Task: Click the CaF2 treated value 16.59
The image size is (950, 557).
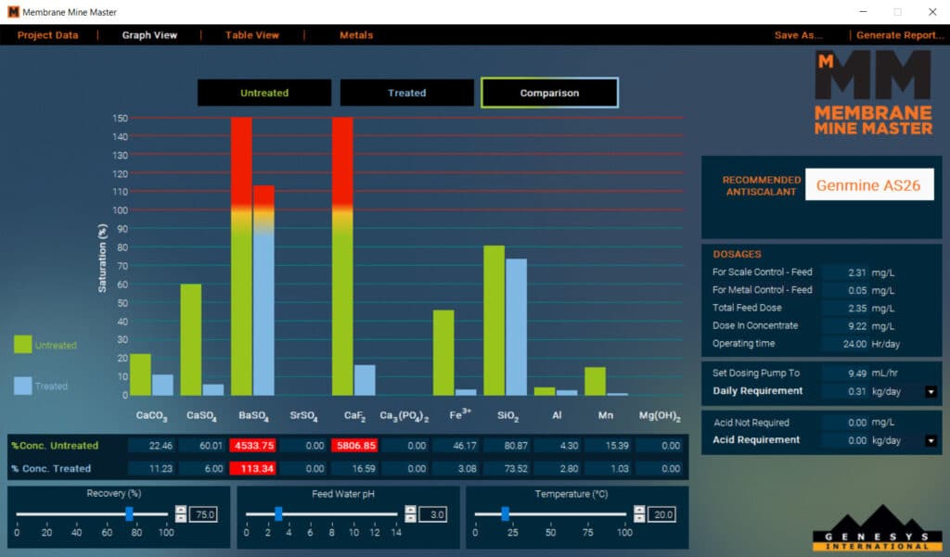Action: tap(354, 469)
